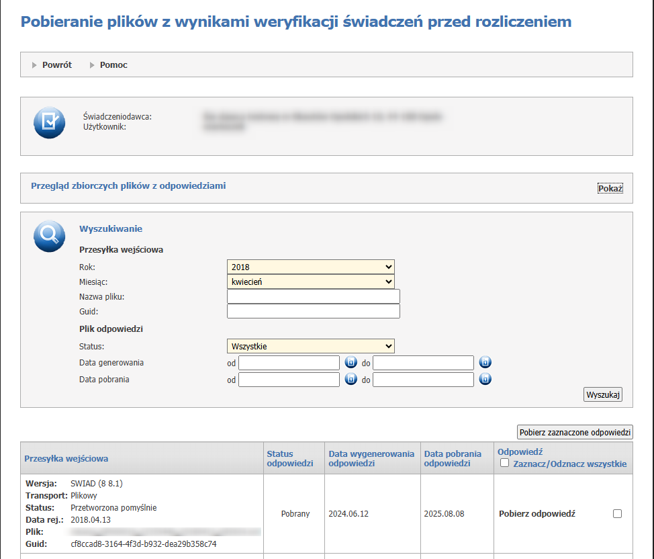Click the provider document checkmark icon
Screen dimensions: 654x559
(50, 122)
